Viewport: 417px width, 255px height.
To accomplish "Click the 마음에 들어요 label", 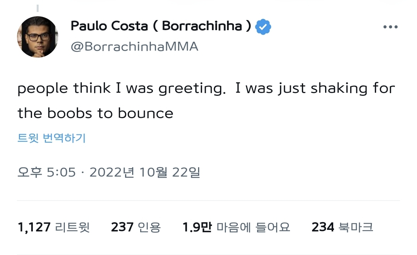I will click(253, 227).
